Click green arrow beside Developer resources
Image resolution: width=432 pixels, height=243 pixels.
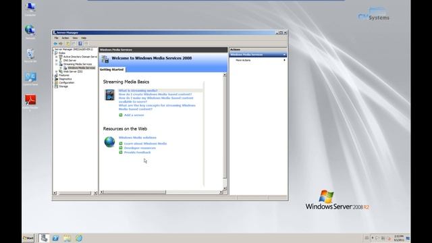tap(121, 148)
